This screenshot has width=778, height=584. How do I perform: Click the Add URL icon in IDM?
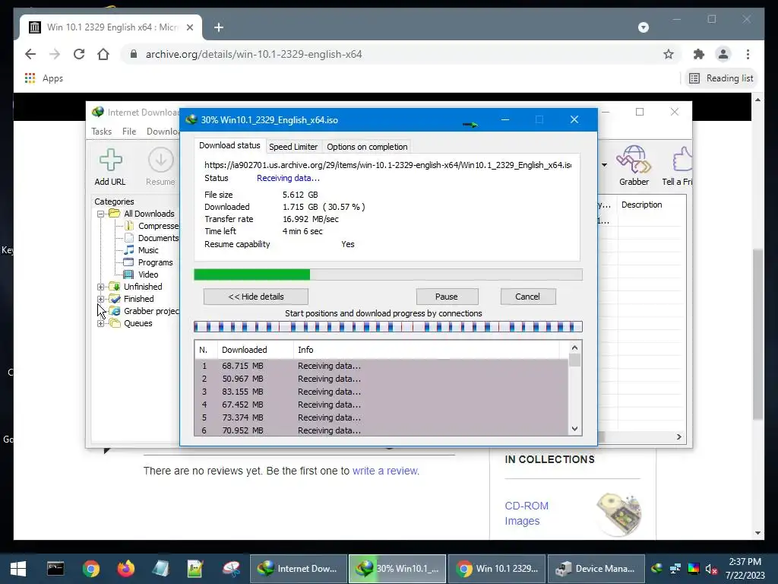110,167
